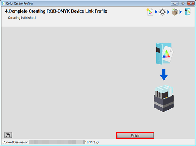Viewport: 196px width, 146px height.
Task: Click the Current Destination label
Action: click(x=16, y=142)
